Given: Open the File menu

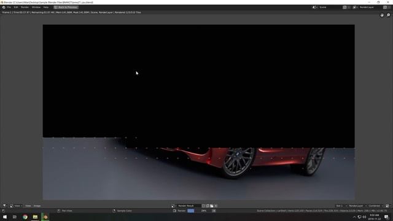Looking at the screenshot, I should coord(9,7).
